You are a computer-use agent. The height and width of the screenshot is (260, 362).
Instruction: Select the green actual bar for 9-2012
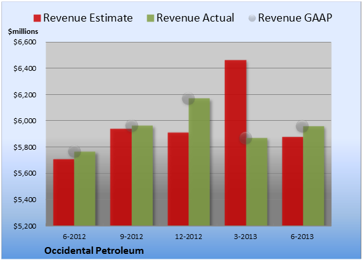[142, 176]
